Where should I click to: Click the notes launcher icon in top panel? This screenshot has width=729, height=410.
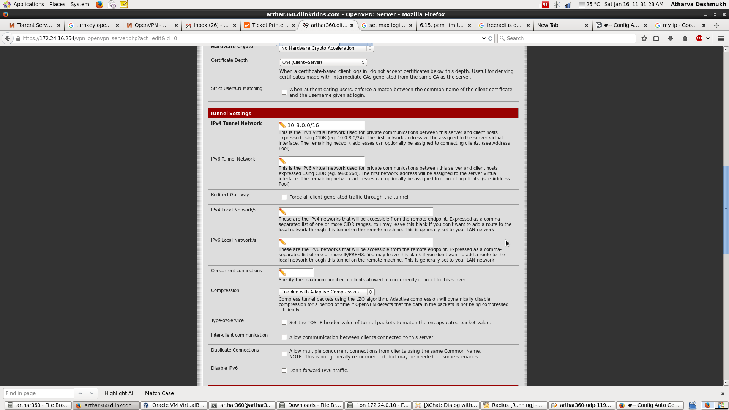124,5
